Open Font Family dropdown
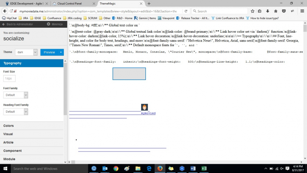The image size is (307, 173). 15,95
